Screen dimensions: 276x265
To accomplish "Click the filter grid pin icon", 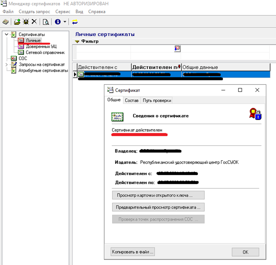I will [177, 48].
